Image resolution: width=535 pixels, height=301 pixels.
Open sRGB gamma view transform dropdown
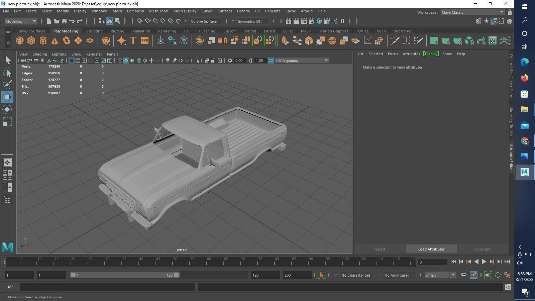(x=302, y=61)
